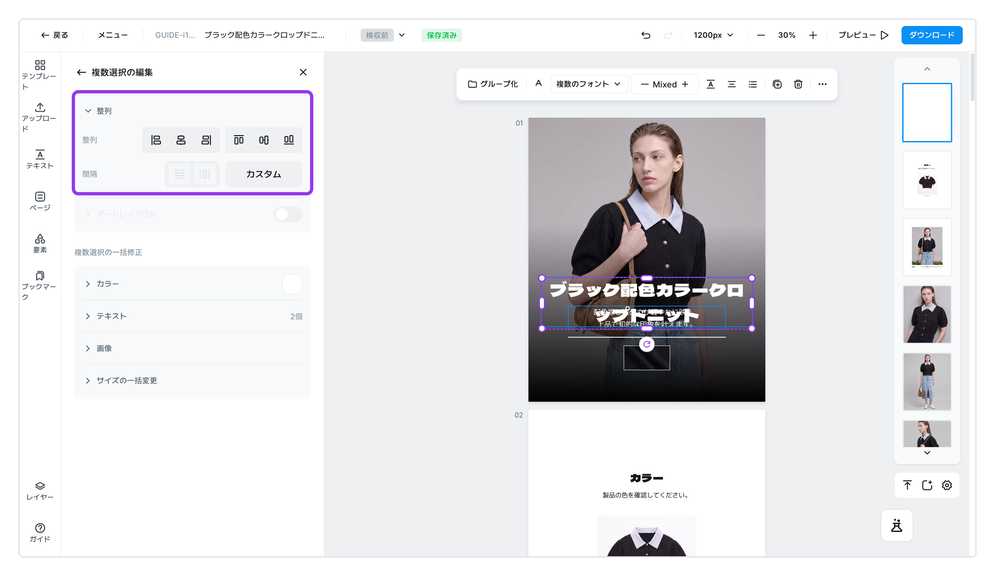Click the カスタム spacing button
Screen dimensions: 995x576
(263, 174)
